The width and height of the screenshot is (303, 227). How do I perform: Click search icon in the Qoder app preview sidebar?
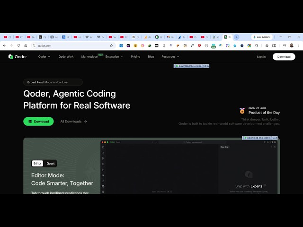[103, 153]
